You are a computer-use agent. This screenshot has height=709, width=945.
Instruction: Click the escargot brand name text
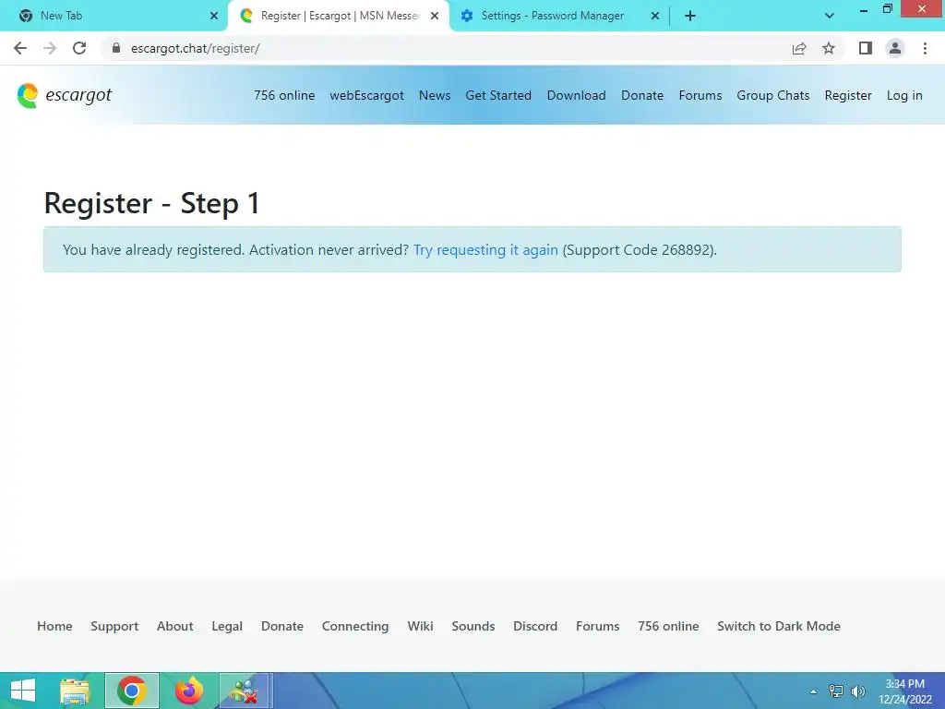click(x=78, y=95)
